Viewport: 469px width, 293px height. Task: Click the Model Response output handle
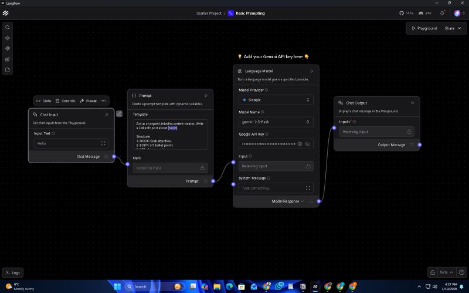[x=319, y=201]
